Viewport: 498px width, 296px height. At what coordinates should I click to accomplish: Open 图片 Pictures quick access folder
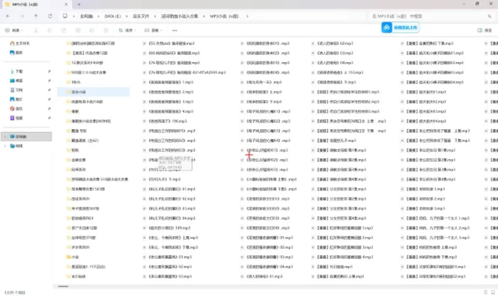pyautogui.click(x=16, y=100)
